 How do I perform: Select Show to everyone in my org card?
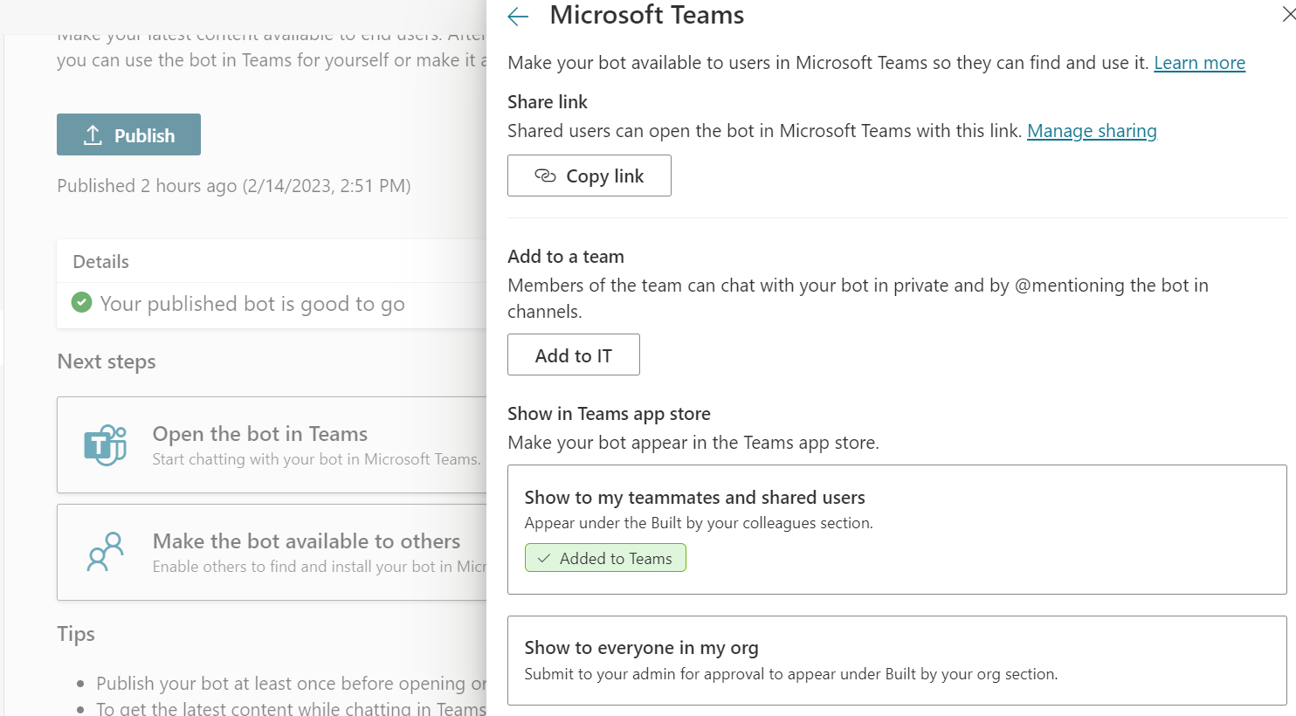[897, 660]
